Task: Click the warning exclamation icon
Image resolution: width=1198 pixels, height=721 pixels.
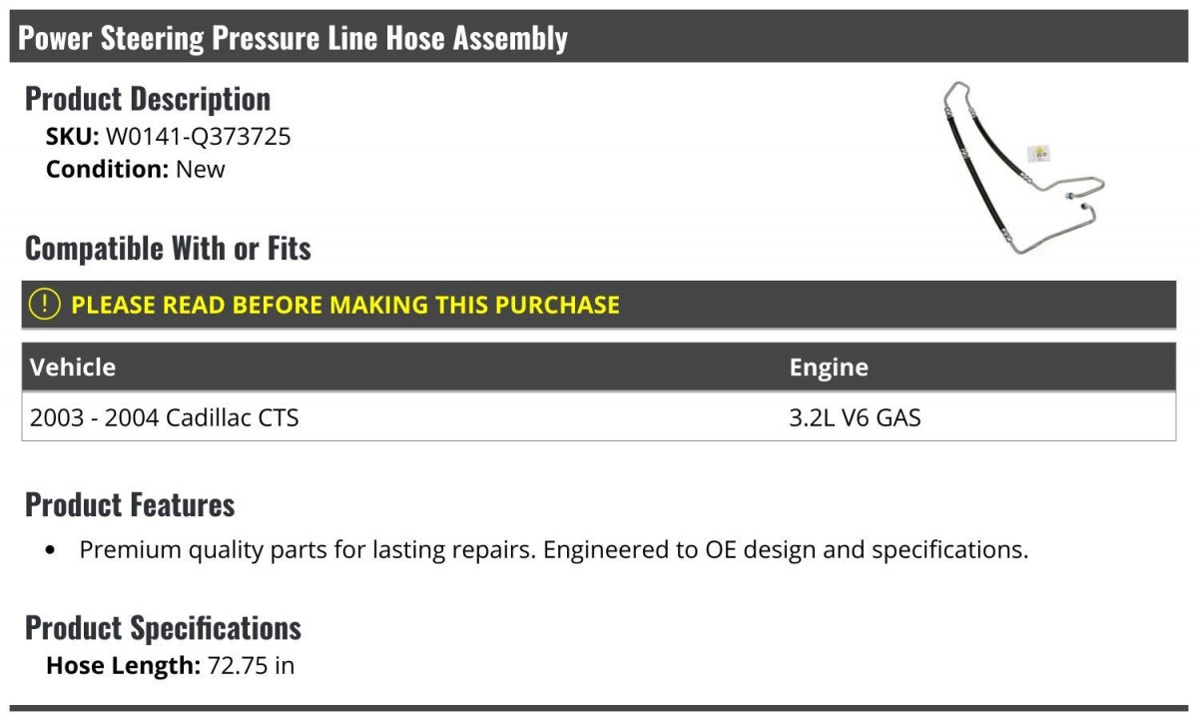Action: pyautogui.click(x=45, y=305)
